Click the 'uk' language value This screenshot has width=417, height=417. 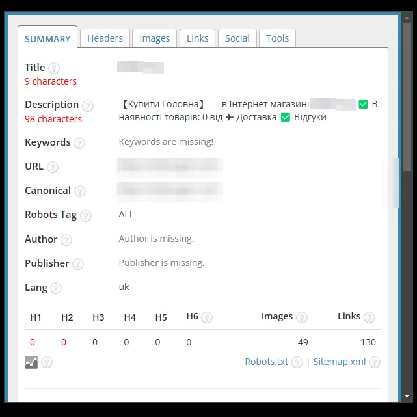[124, 287]
